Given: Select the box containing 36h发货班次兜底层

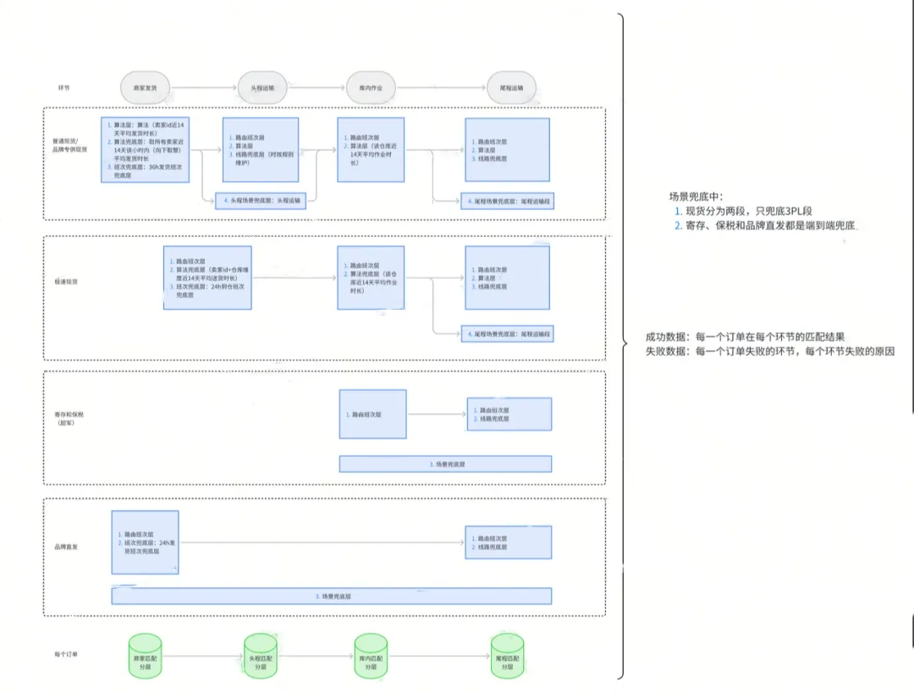Looking at the screenshot, I should [146, 150].
